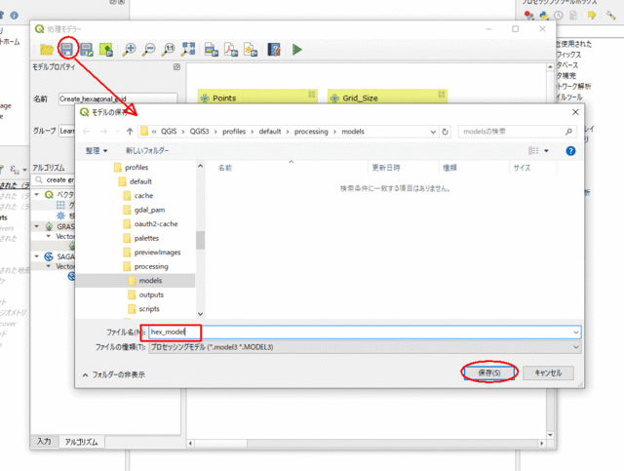Viewport: 624px width, 471px height.
Task: Go up one folder in save dialog
Action: (130, 132)
